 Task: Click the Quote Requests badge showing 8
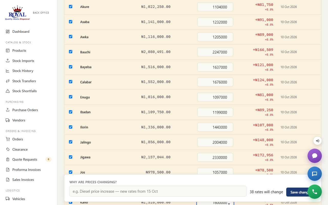click(48, 159)
